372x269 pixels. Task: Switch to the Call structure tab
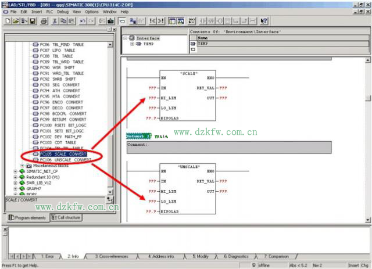67,217
